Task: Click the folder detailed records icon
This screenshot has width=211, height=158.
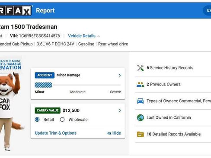Action: click(141, 134)
